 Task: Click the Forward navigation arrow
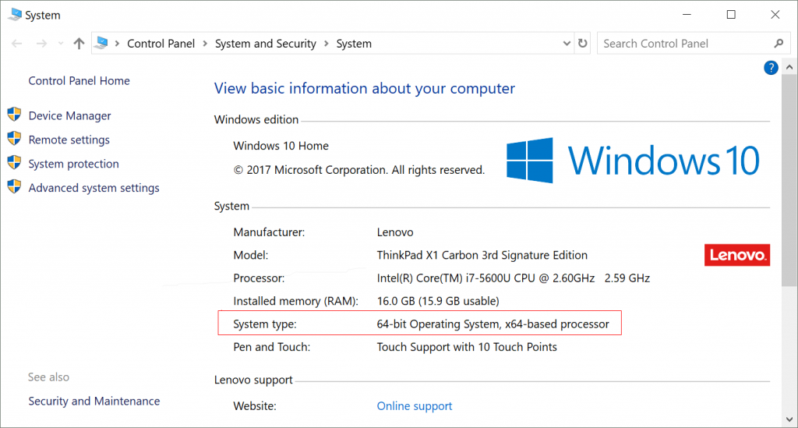[x=41, y=44]
